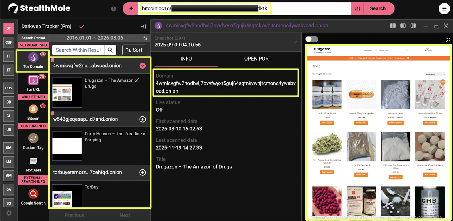Viewport: 453px width, 221px height.
Task: Go to Next results page
Action: pyautogui.click(x=125, y=215)
